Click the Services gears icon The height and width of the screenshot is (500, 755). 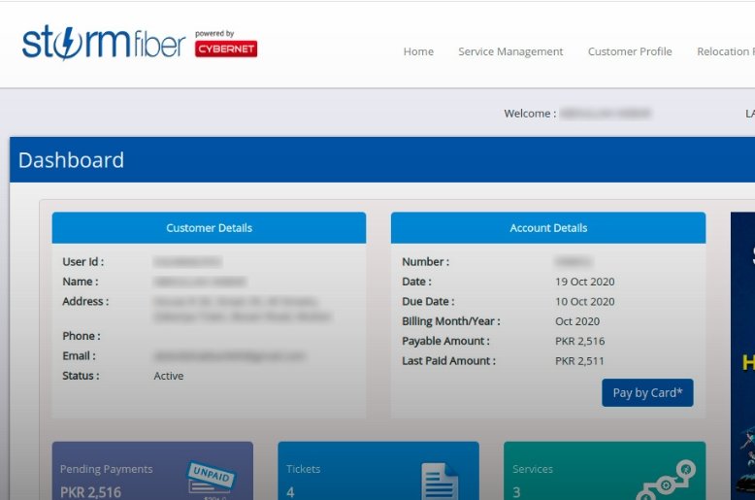(667, 481)
